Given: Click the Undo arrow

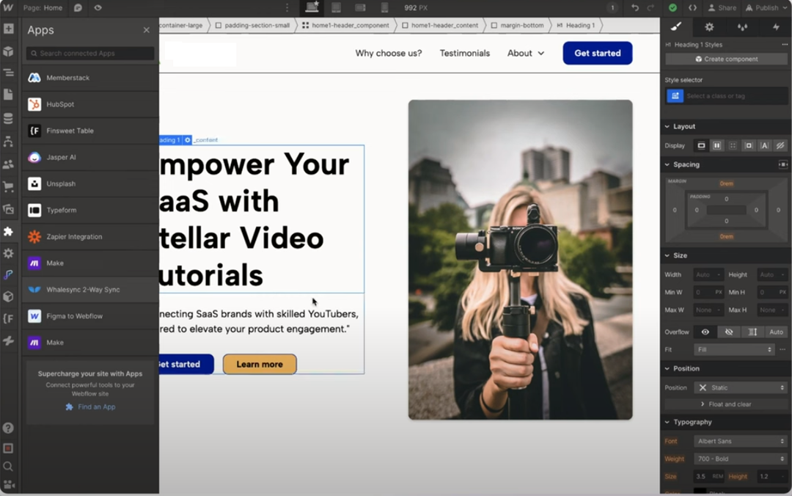Looking at the screenshot, I should [635, 7].
